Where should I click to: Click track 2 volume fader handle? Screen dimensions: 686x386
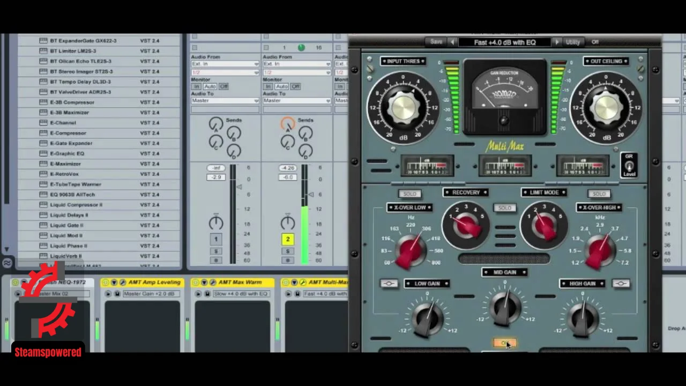click(311, 194)
